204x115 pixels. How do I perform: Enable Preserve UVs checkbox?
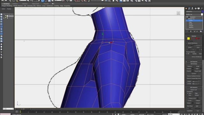(x=188, y=98)
